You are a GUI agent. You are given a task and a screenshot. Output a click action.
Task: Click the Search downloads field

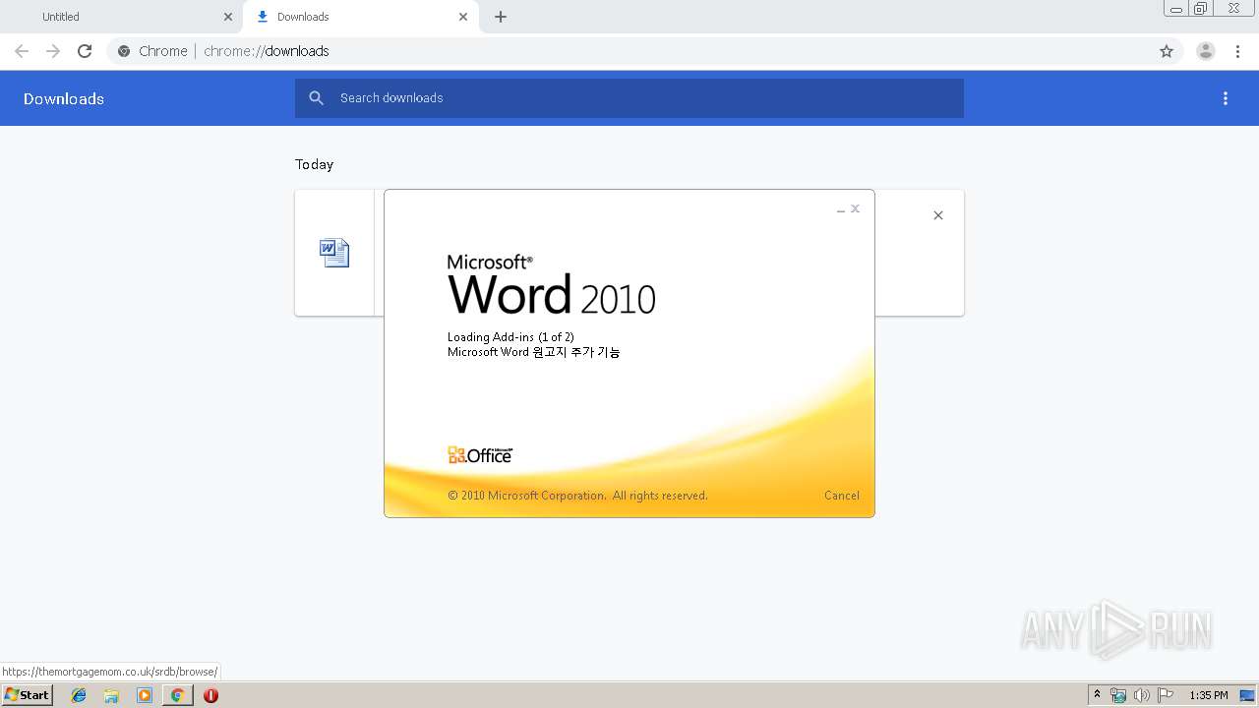[629, 98]
